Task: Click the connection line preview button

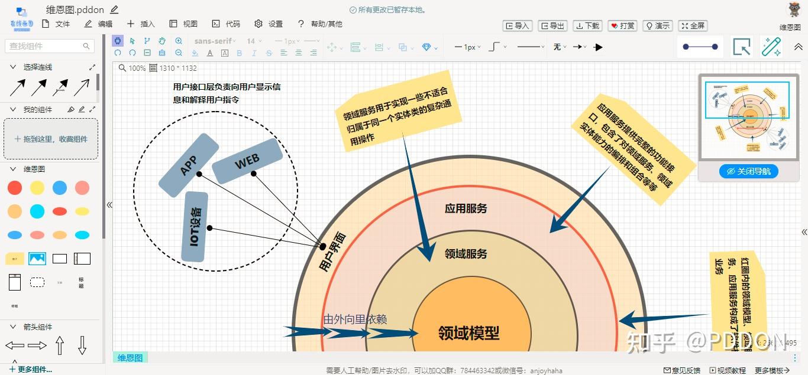Action: point(700,47)
